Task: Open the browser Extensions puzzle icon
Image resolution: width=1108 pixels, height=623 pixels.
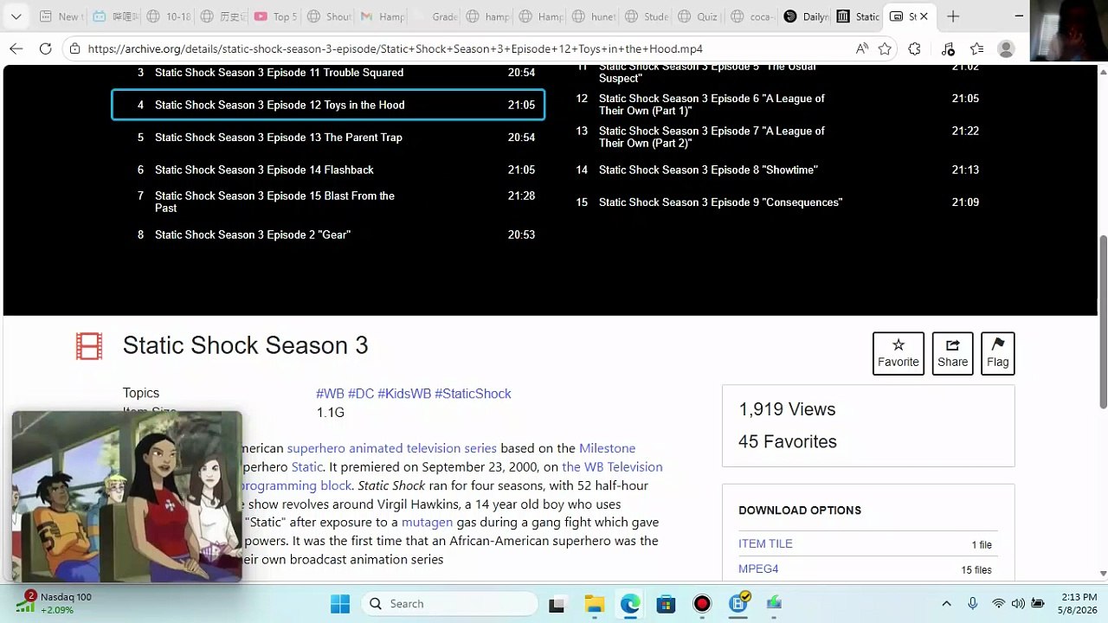Action: [x=914, y=49]
